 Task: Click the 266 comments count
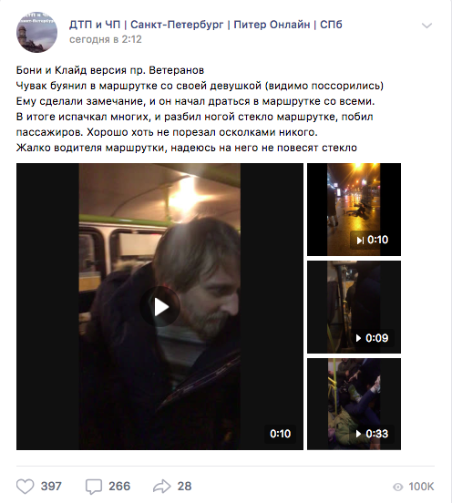119,487
